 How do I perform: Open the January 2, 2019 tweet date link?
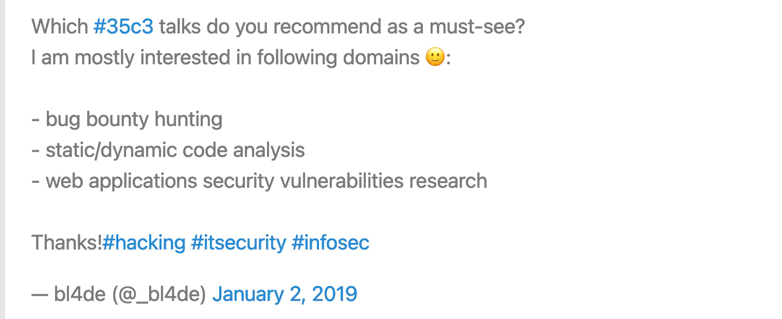coord(285,294)
